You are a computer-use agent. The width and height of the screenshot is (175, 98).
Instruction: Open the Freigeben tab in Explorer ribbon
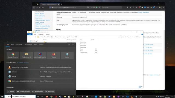point(41,34)
